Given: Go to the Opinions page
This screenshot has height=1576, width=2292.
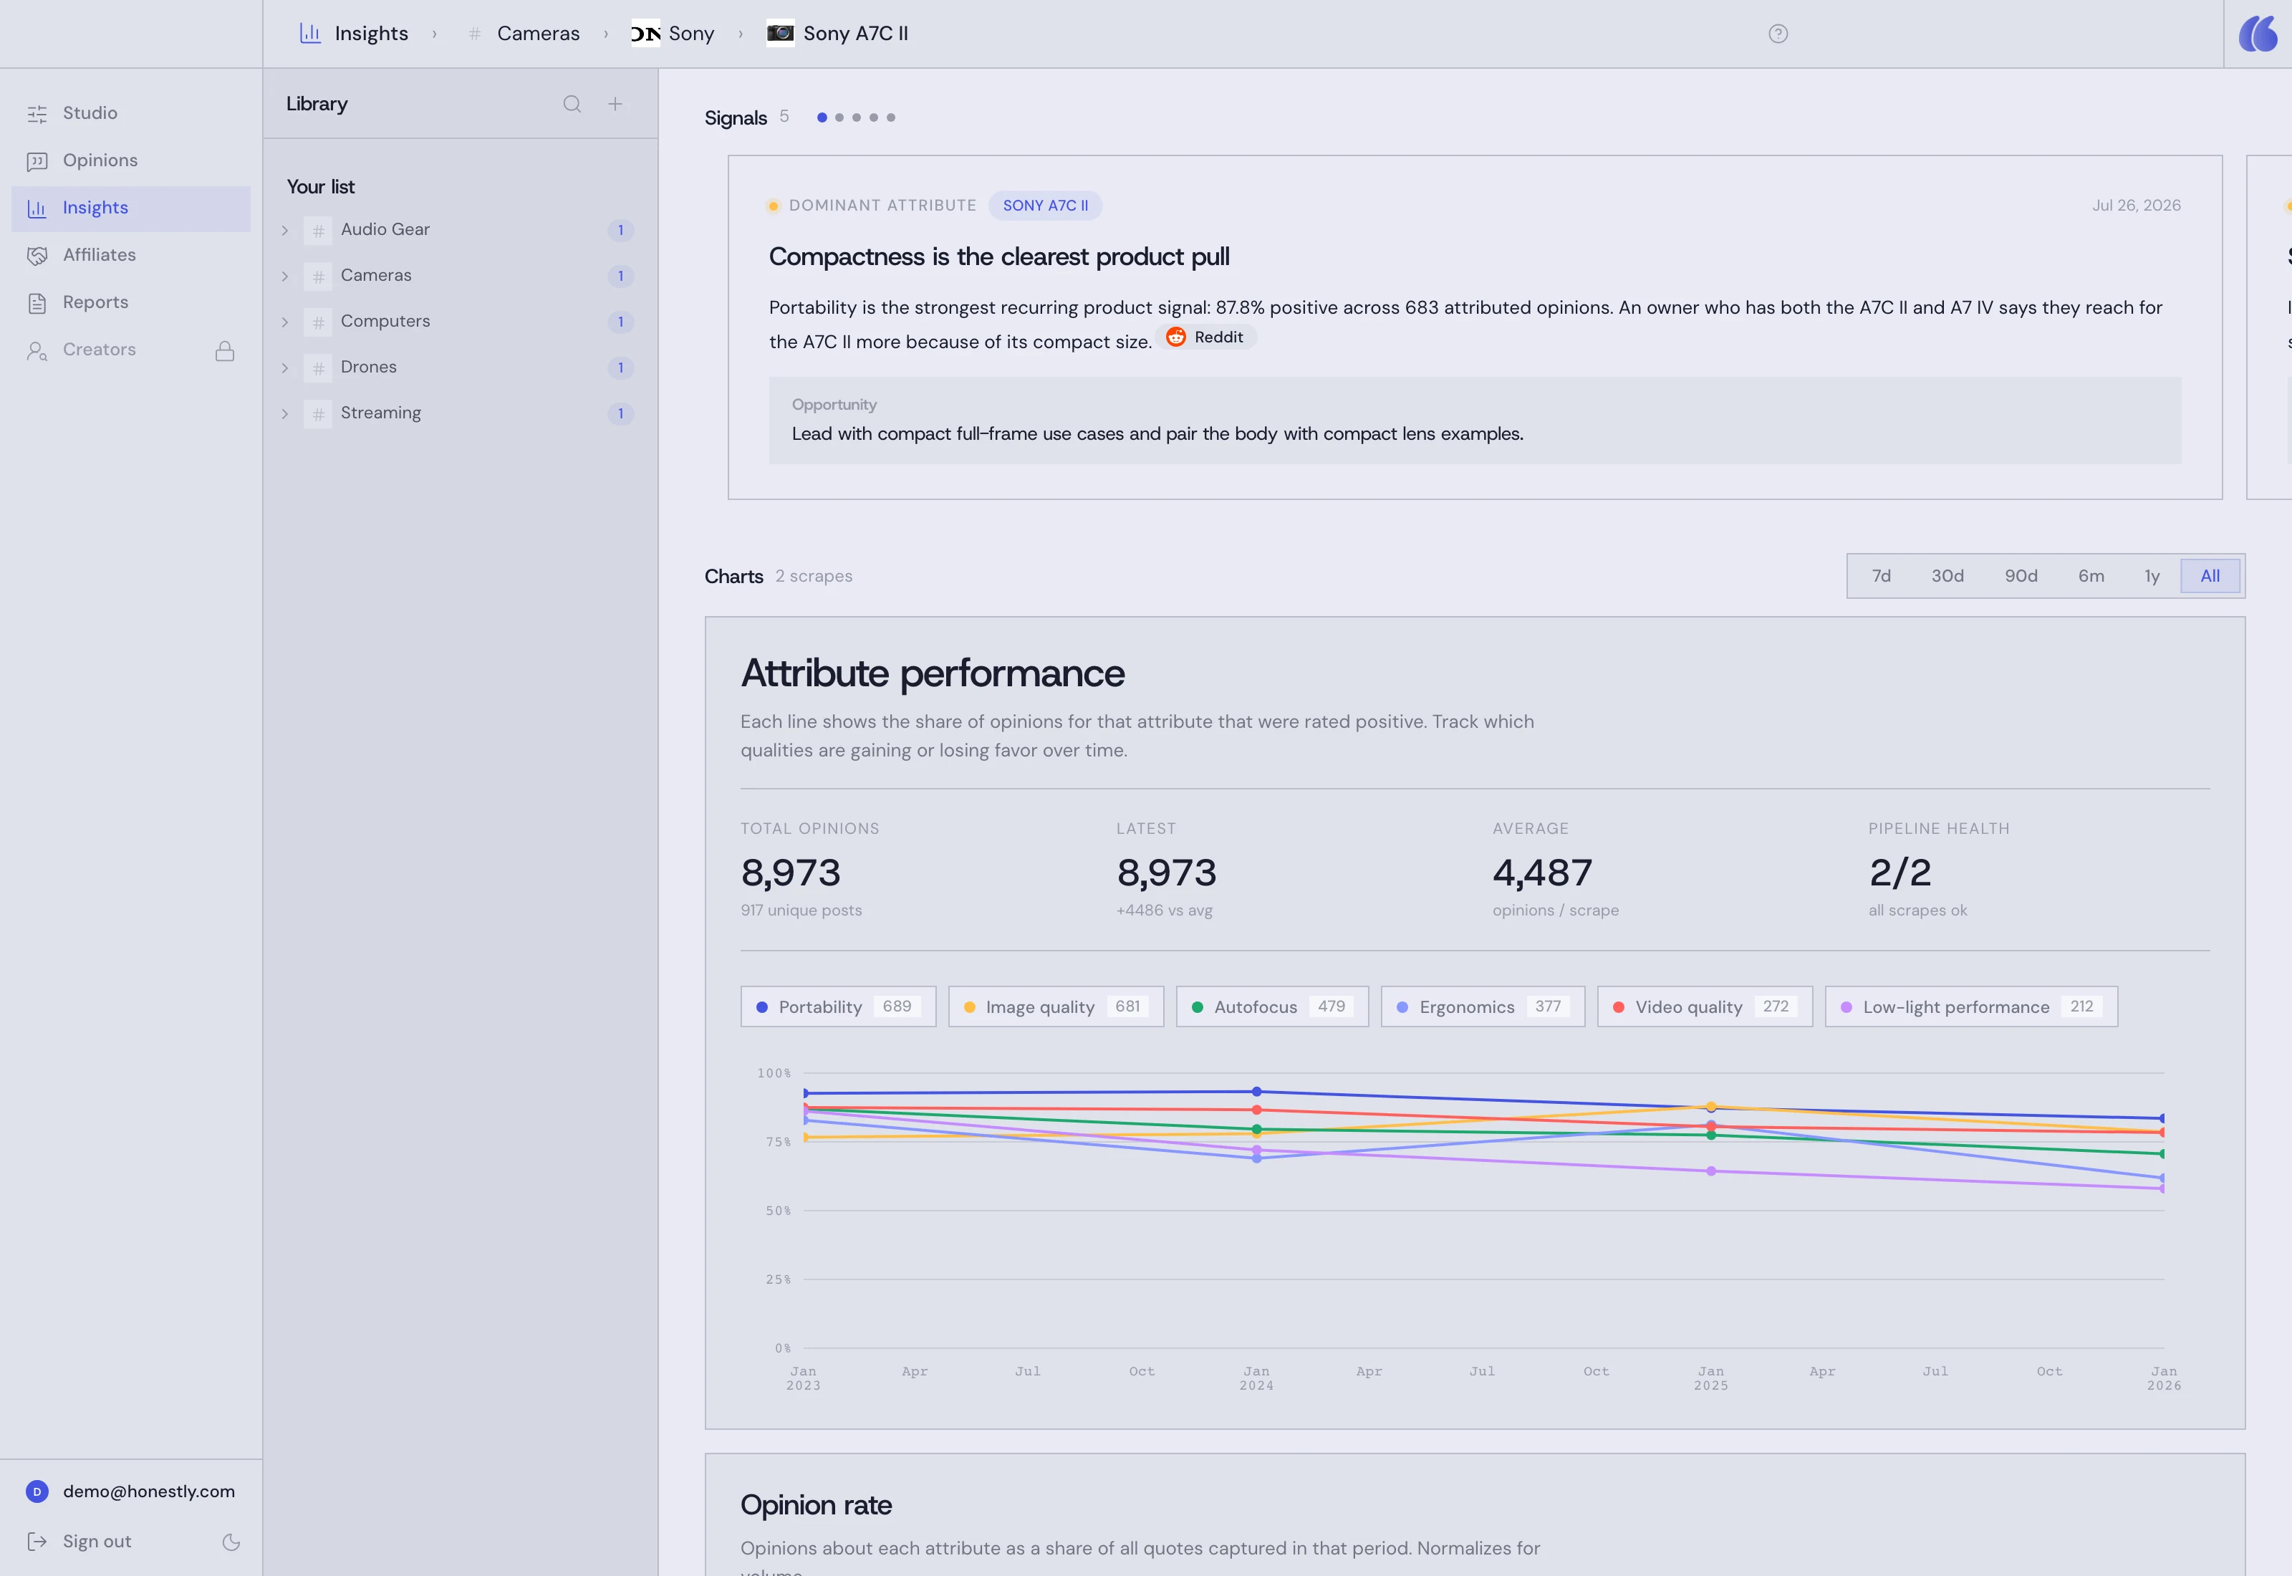Looking at the screenshot, I should tap(130, 161).
